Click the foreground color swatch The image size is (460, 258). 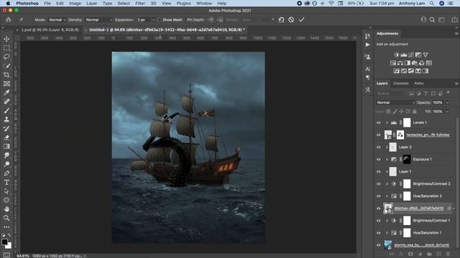[4, 242]
